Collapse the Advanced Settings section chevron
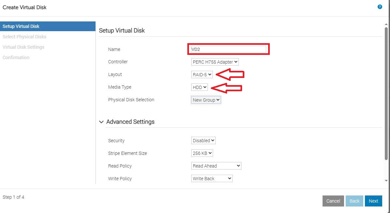The width and height of the screenshot is (390, 213). (101, 122)
